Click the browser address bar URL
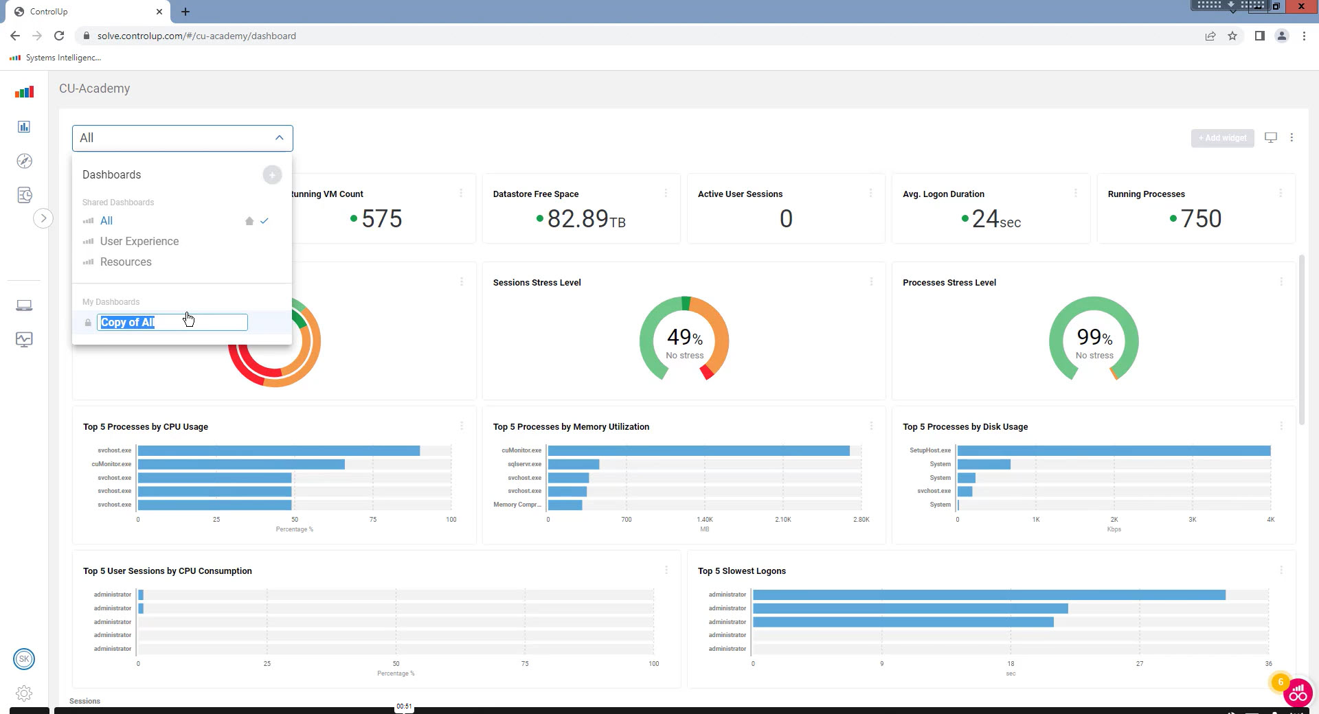1319x714 pixels. (x=196, y=36)
